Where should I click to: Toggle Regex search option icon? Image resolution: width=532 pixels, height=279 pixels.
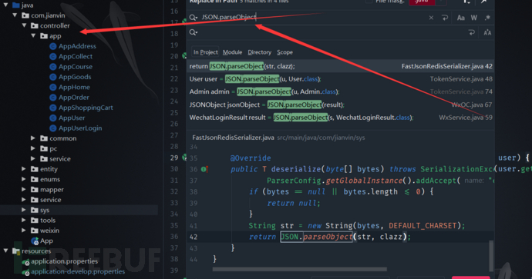click(487, 18)
